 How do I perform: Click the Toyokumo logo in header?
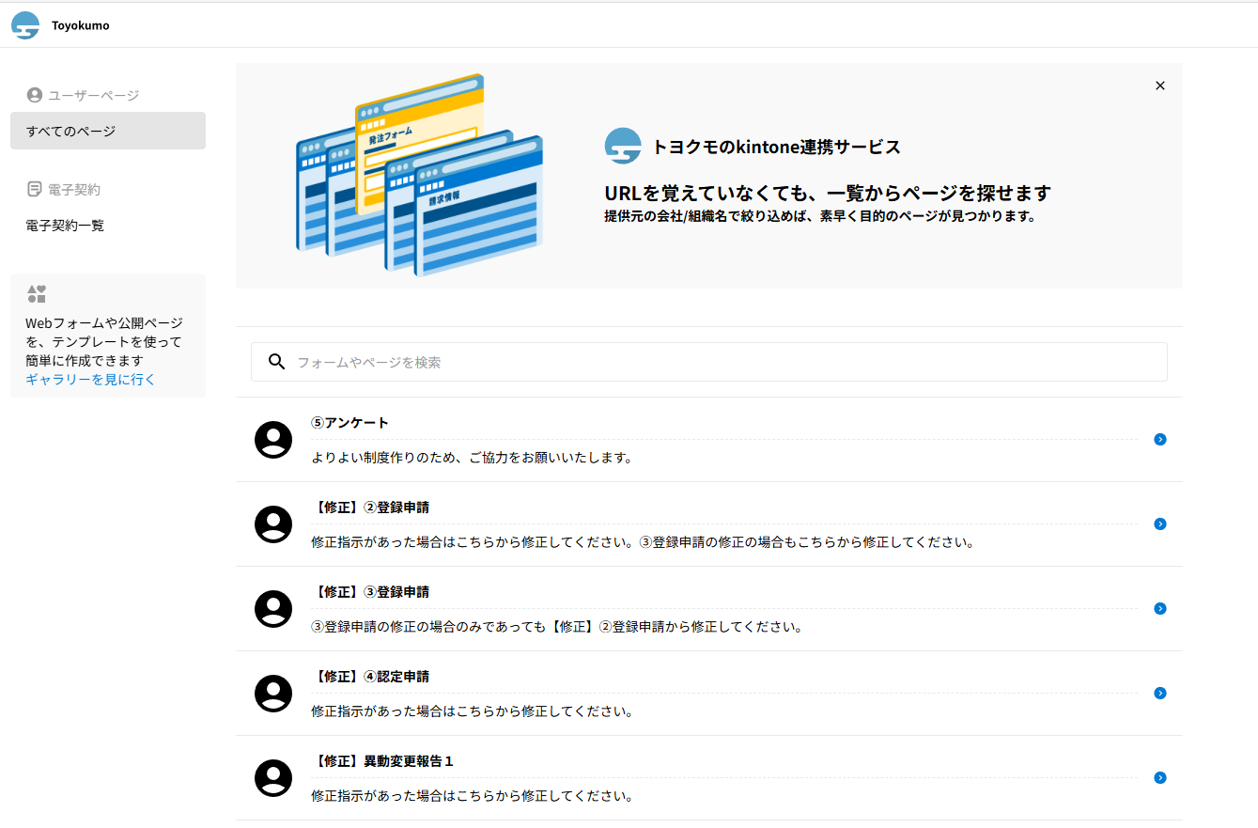tap(25, 25)
